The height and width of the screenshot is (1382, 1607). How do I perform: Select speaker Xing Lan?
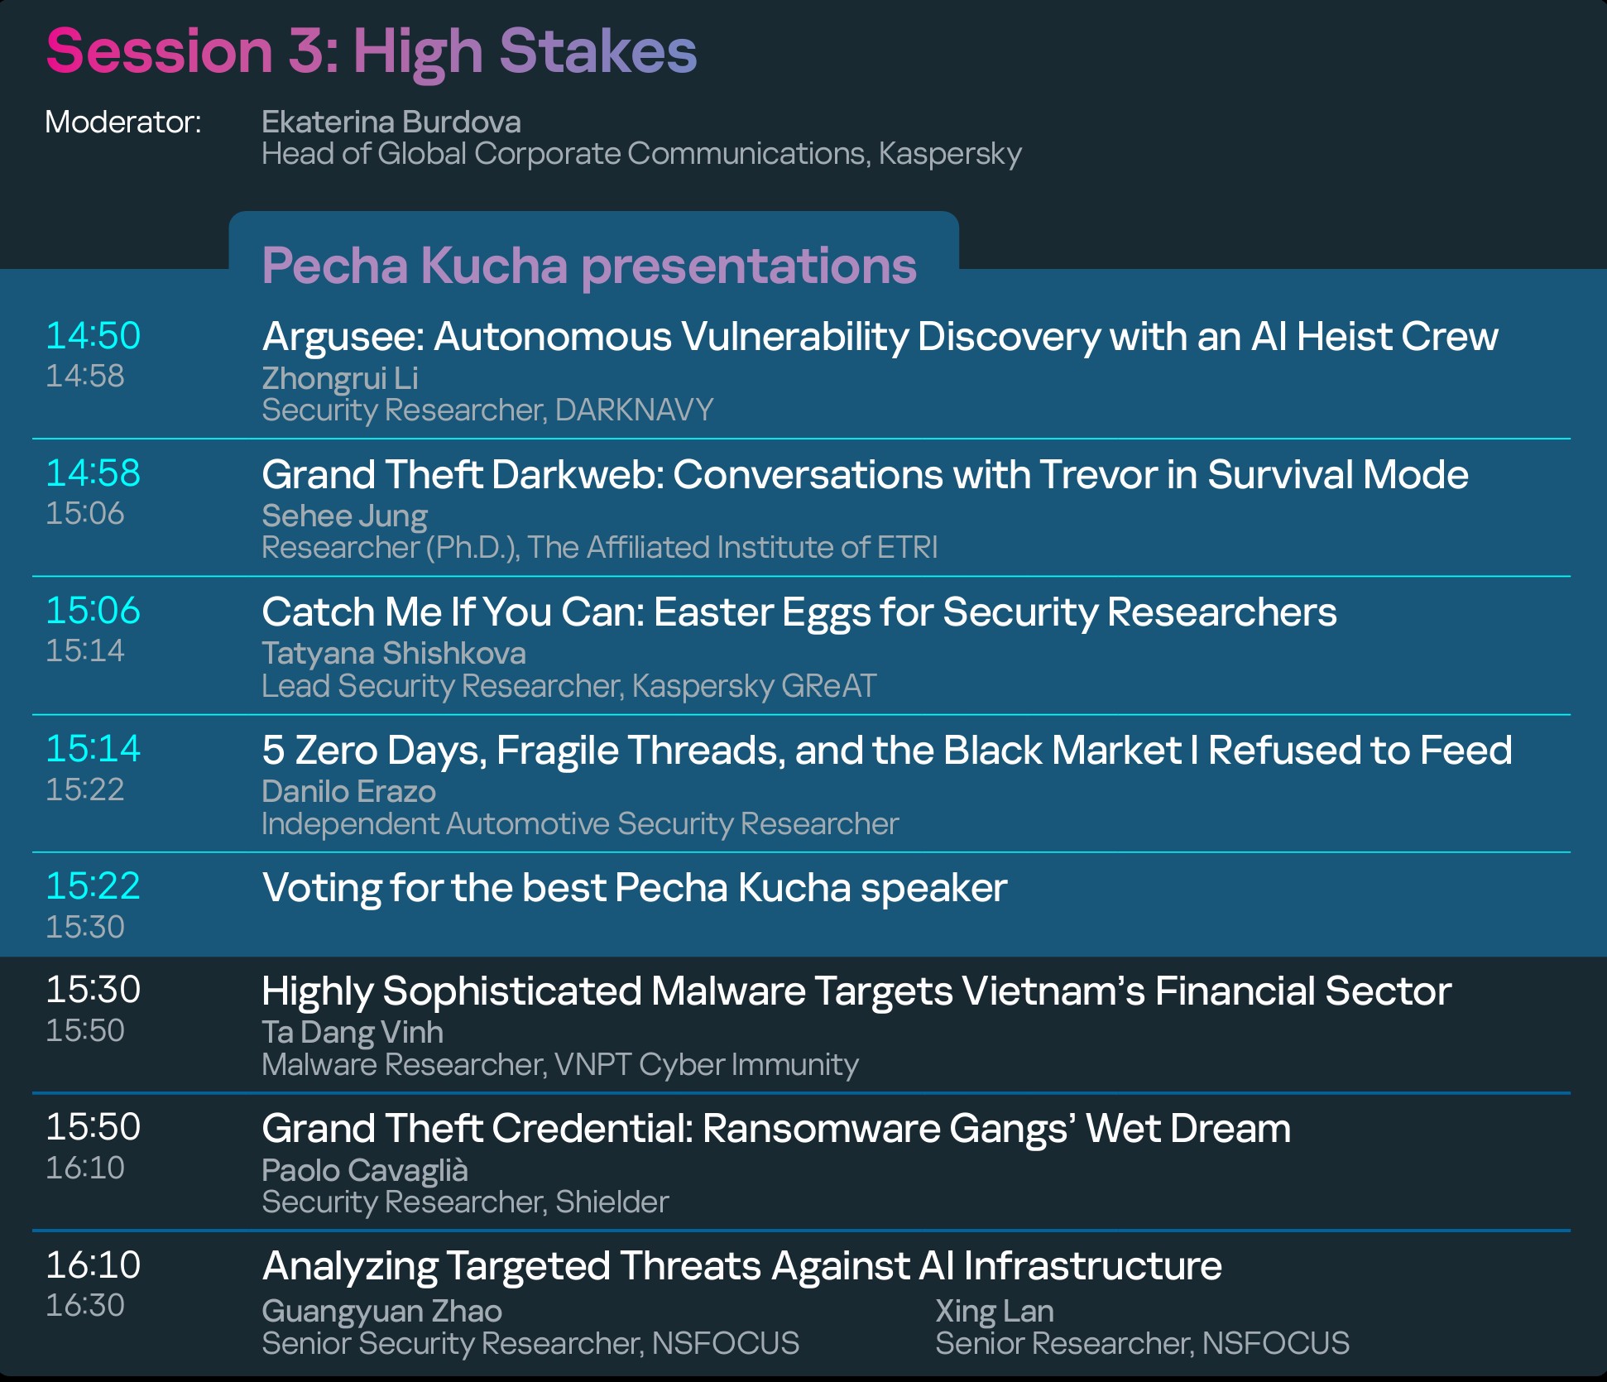click(994, 1311)
